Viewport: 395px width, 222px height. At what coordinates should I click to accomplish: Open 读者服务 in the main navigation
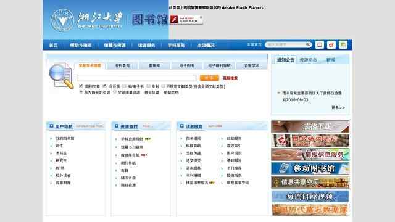[146, 45]
